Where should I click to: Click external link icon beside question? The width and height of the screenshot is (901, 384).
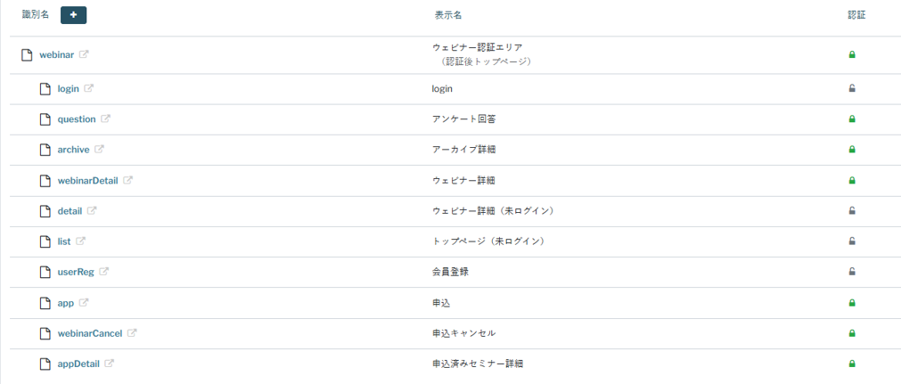(105, 118)
